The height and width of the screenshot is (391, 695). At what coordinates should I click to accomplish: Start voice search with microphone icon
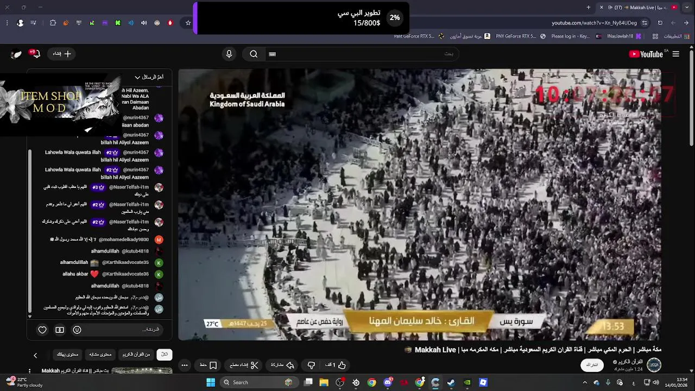[x=229, y=54]
